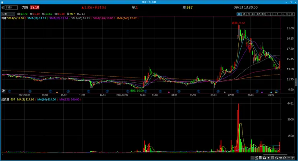The image size is (298, 161).
Task: Click the cyan triangle marker near 09/02
Action: coord(271,92)
